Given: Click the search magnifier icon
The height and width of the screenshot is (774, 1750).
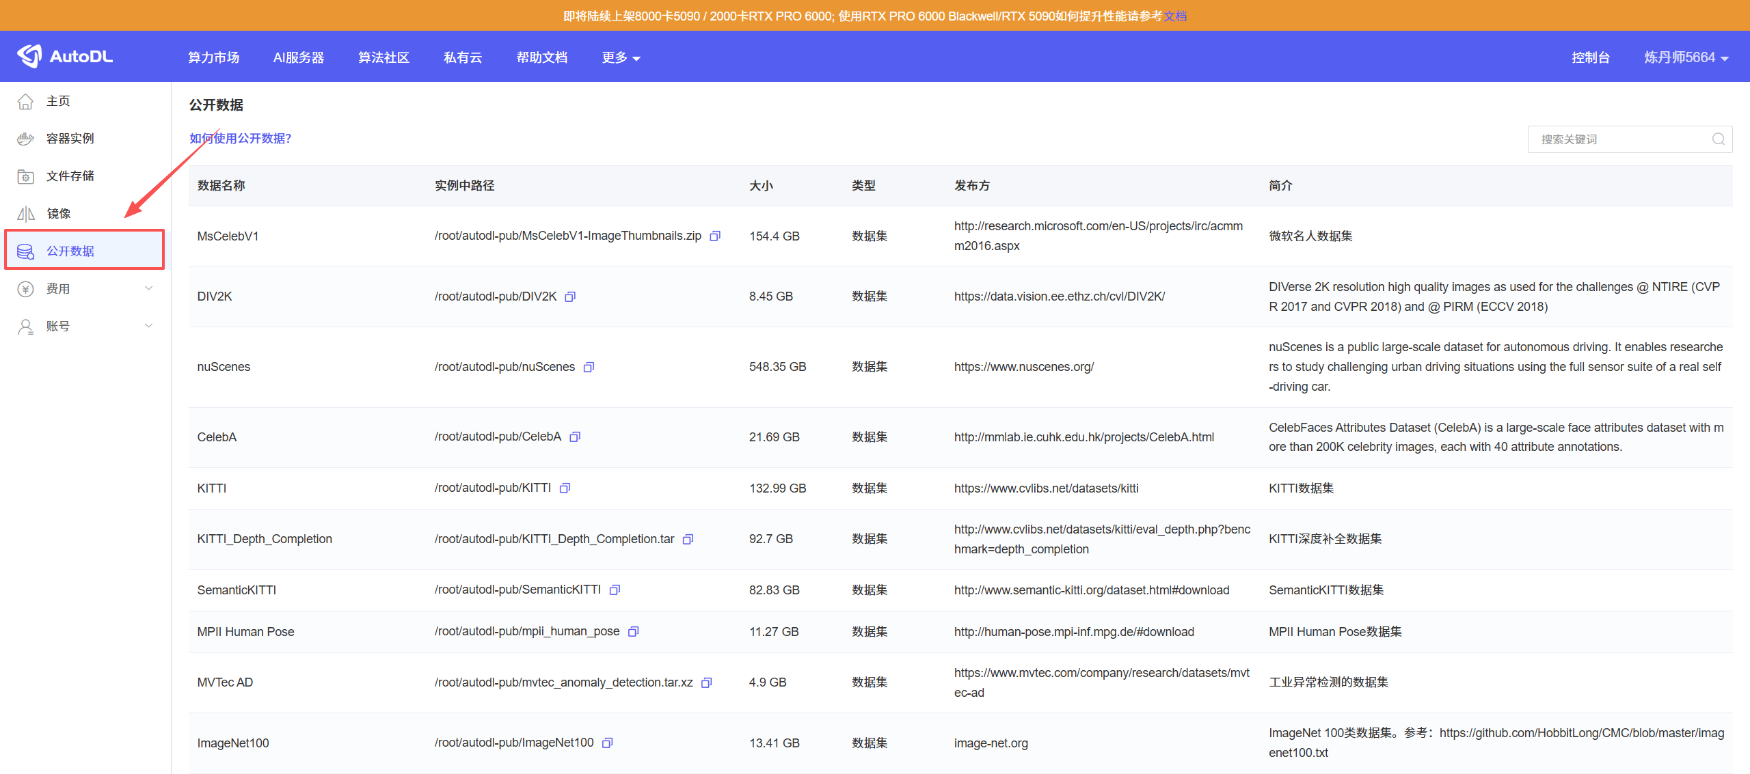Looking at the screenshot, I should (1718, 139).
